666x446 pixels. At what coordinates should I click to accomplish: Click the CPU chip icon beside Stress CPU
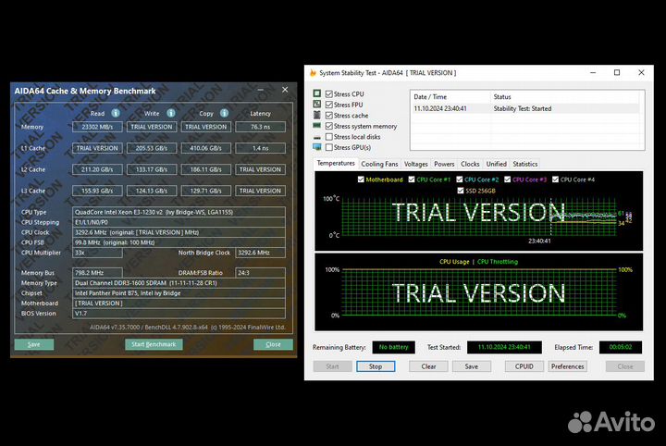317,94
